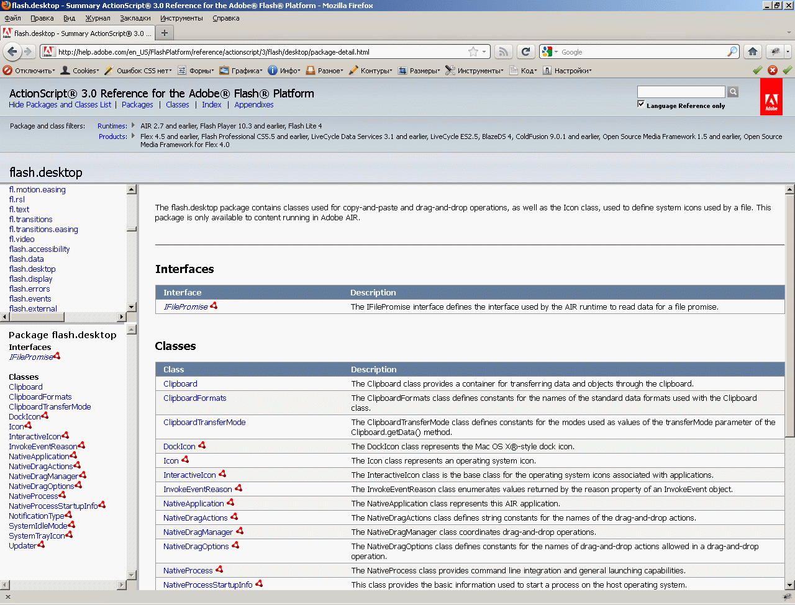Open the 'Ошибок CSS нет' toolbar item
795x605 pixels.
(x=137, y=71)
